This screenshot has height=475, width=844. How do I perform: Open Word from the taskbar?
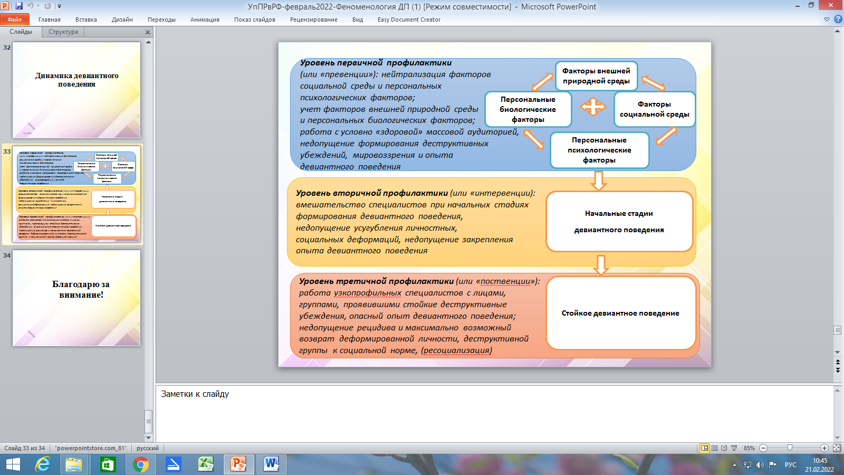(271, 464)
